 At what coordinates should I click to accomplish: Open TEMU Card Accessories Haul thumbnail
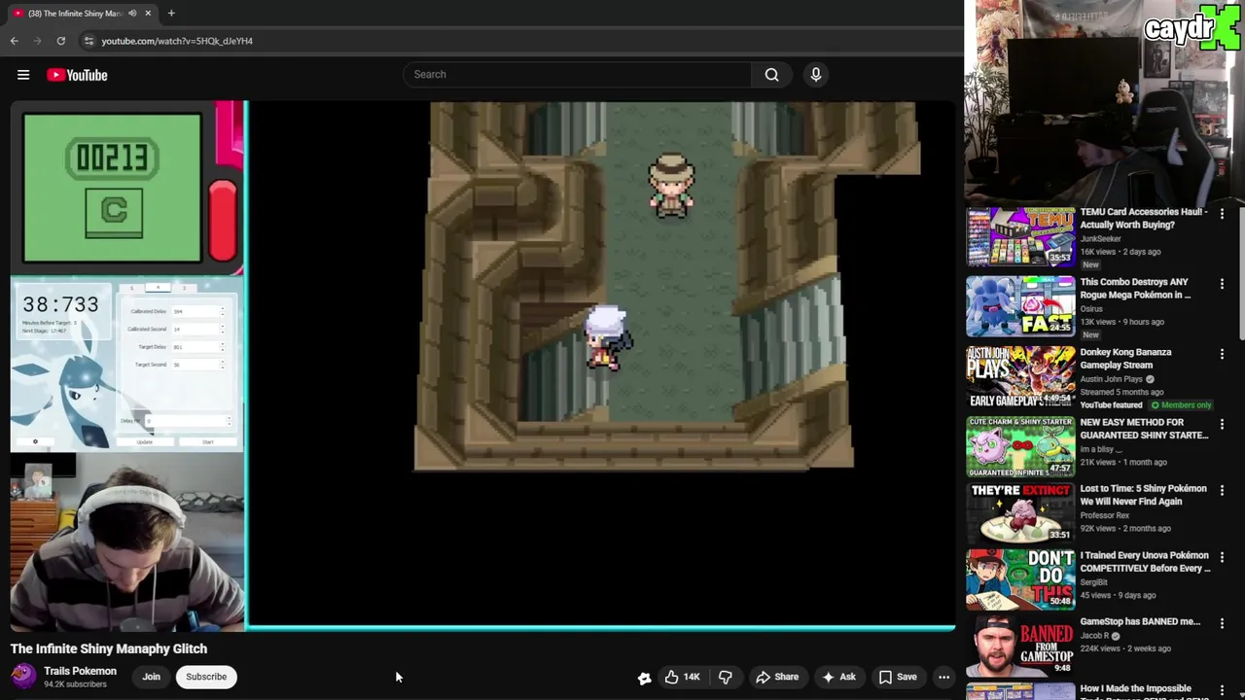pyautogui.click(x=1019, y=236)
